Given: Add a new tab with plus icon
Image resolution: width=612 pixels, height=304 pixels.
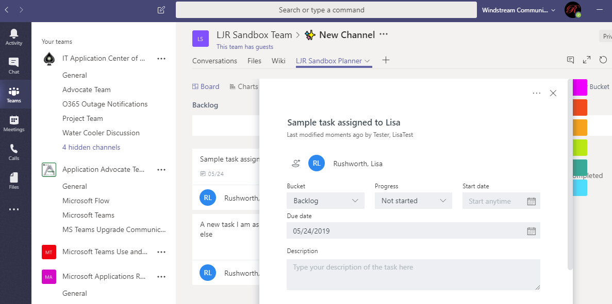Looking at the screenshot, I should (386, 60).
